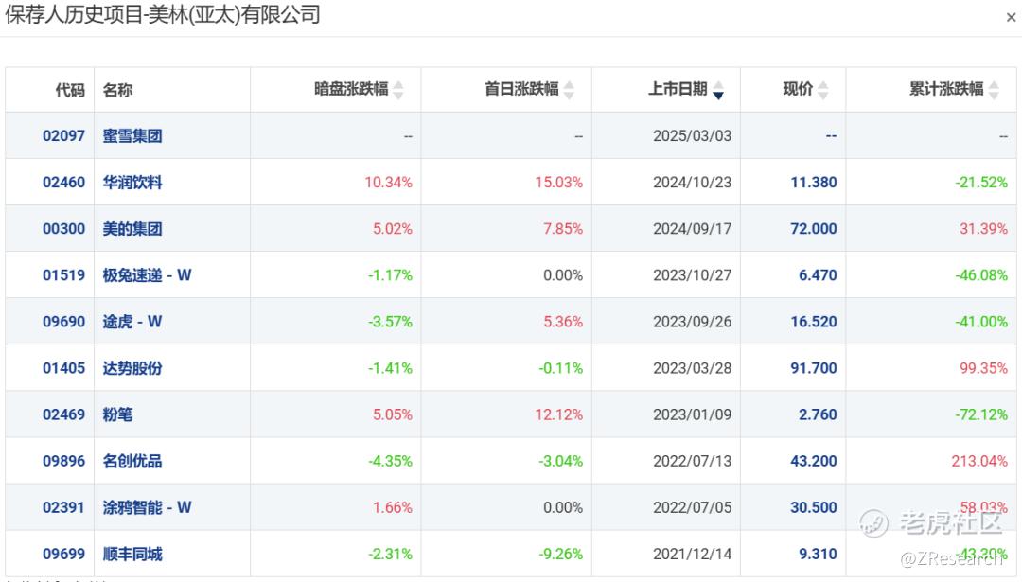Open 华润饮料 stock link
1022x582 pixels.
[x=132, y=183]
